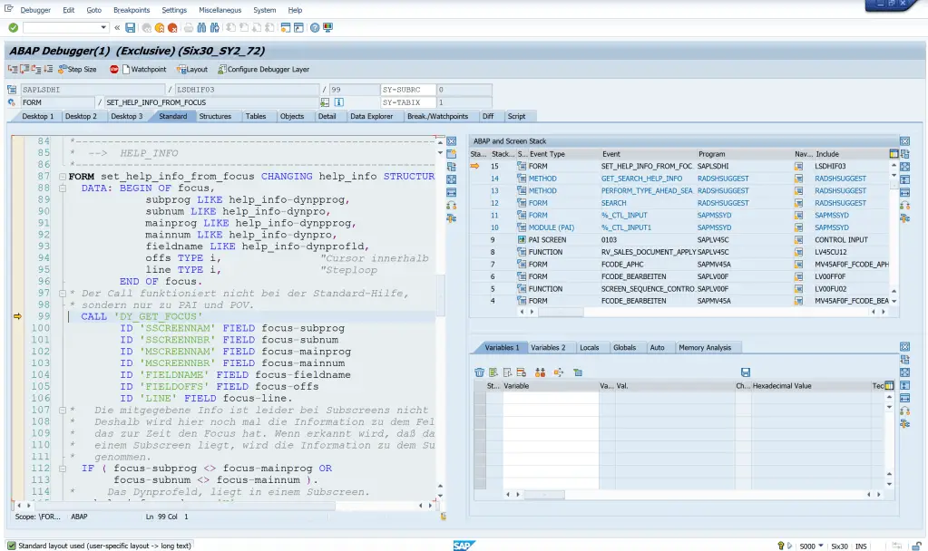The width and height of the screenshot is (928, 551).
Task: Click the Help icon in the toolbar
Action: click(x=315, y=28)
